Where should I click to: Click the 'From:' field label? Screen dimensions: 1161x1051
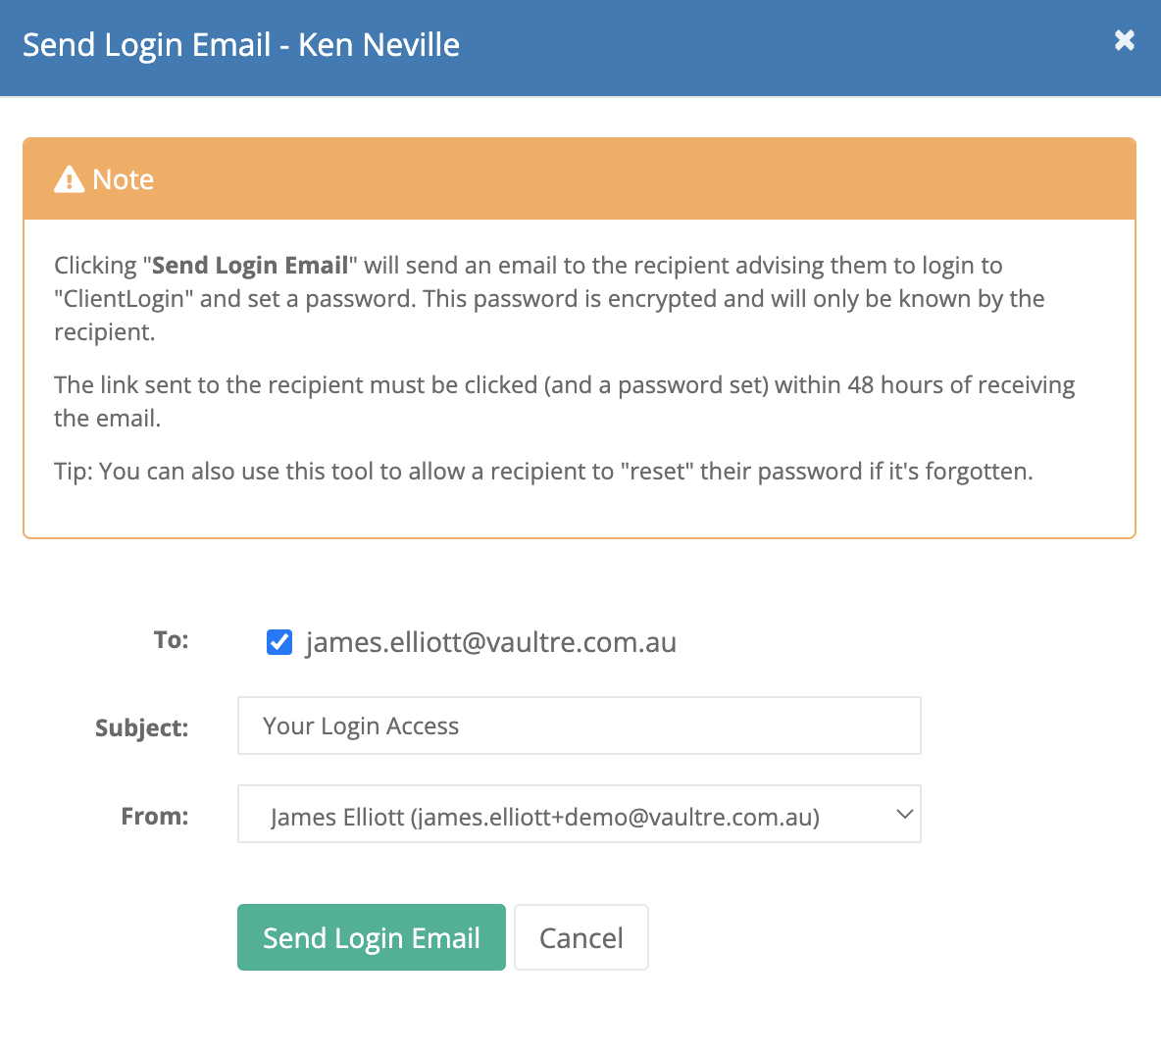pos(154,816)
